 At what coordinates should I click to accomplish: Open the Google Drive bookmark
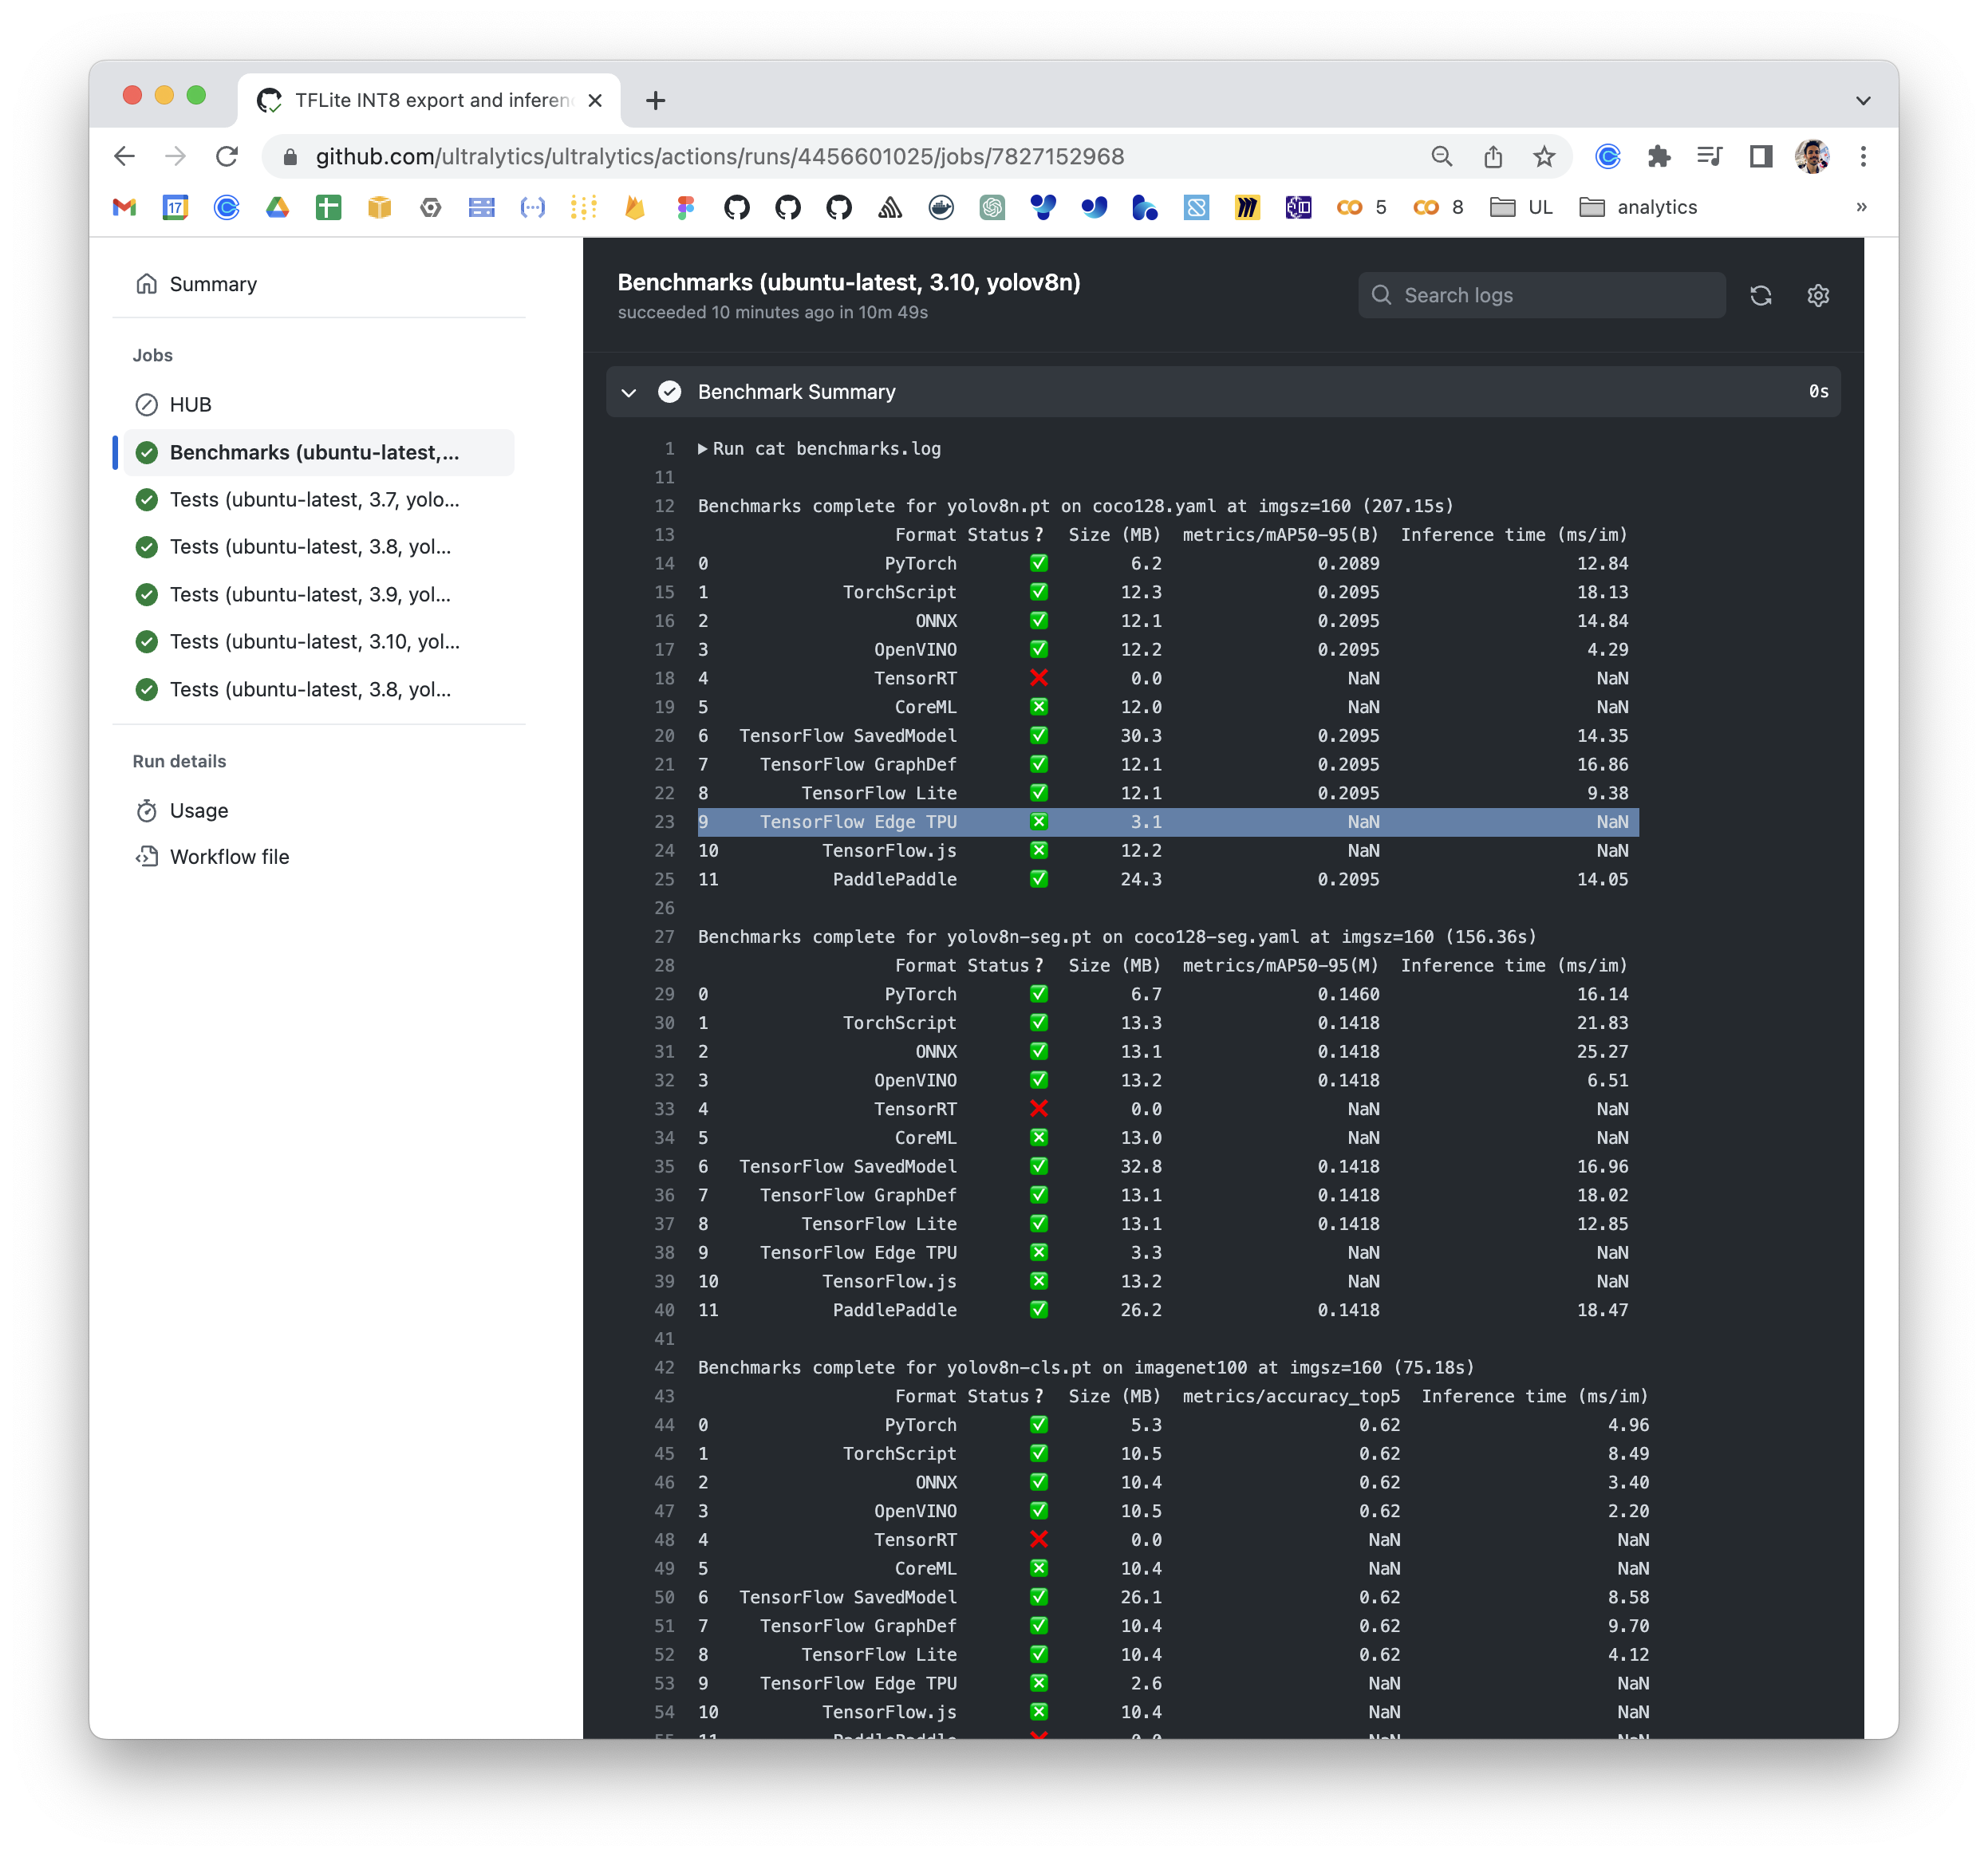point(278,207)
